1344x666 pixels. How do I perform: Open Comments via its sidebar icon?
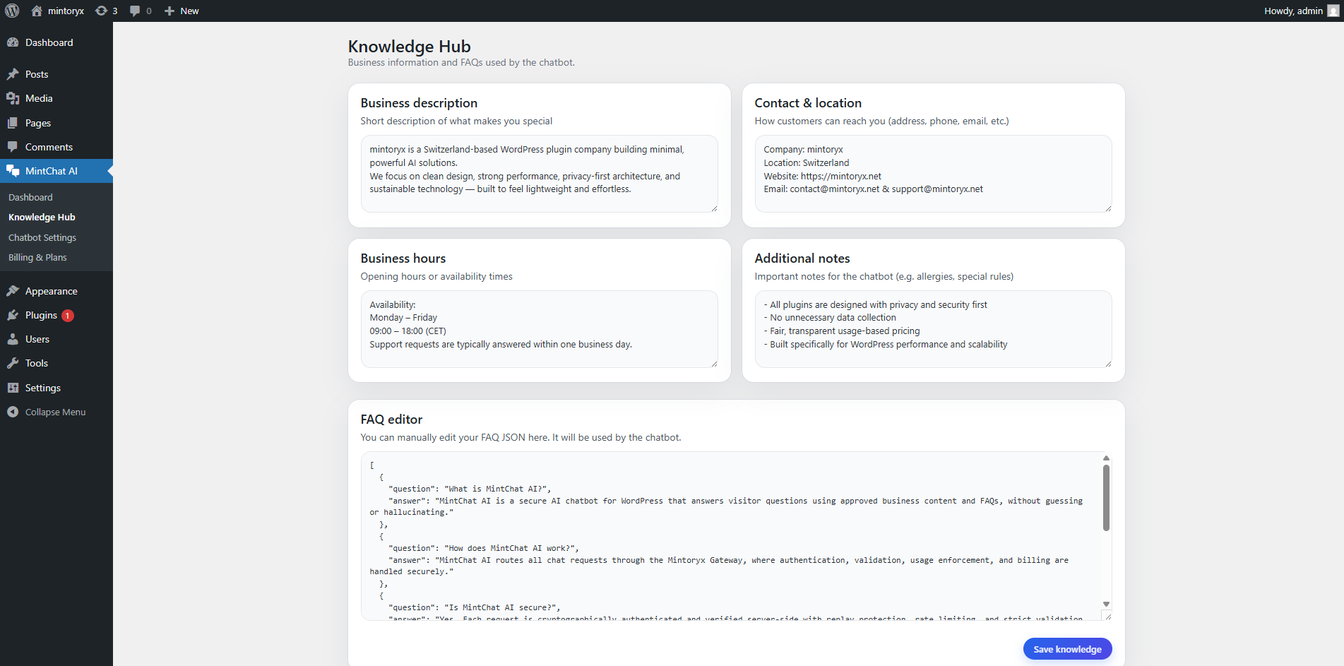(x=13, y=147)
